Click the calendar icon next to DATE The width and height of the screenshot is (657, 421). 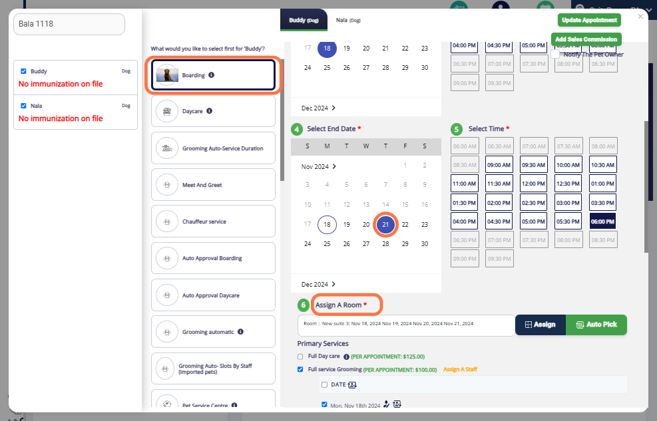click(x=352, y=384)
